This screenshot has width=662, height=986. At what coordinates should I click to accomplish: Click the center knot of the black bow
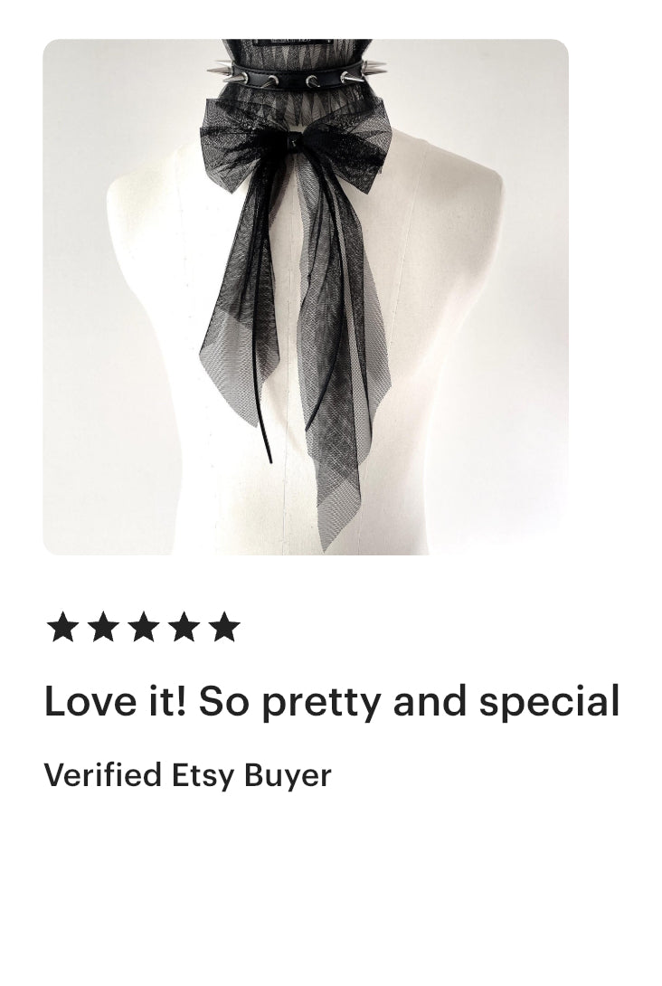pos(292,143)
